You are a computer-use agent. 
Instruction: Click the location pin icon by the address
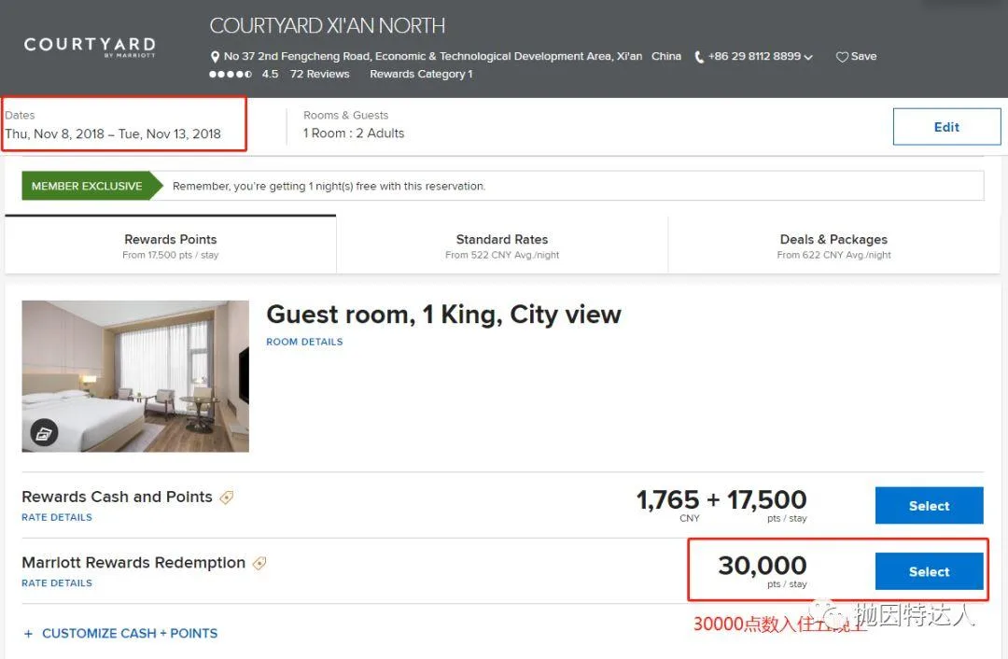click(x=216, y=57)
